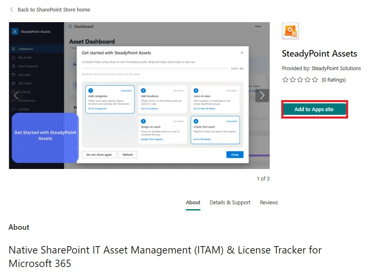The image size is (385, 274).
Task: Click 'Go to Categories' link in screenshot
Action: point(97,109)
